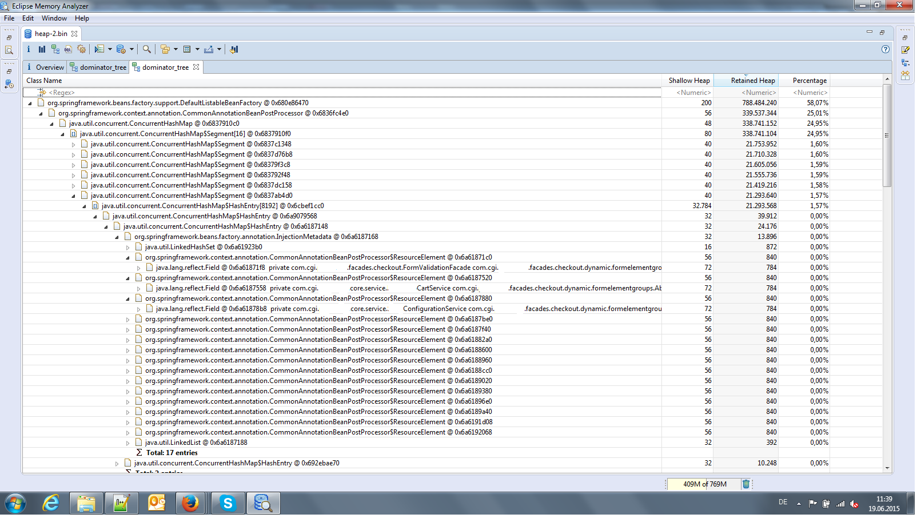
Task: Click the calculate retained size icon
Action: click(x=187, y=49)
